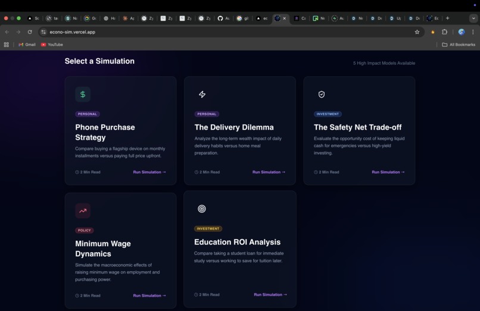Switch to the tab labeled Ce
The width and height of the screenshot is (480, 311).
pyautogui.click(x=300, y=18)
